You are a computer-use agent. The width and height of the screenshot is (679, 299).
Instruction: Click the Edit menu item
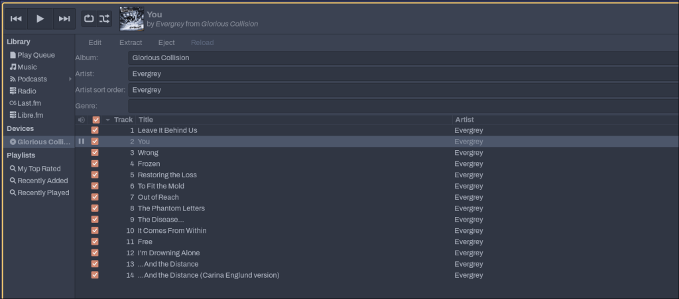tap(95, 42)
